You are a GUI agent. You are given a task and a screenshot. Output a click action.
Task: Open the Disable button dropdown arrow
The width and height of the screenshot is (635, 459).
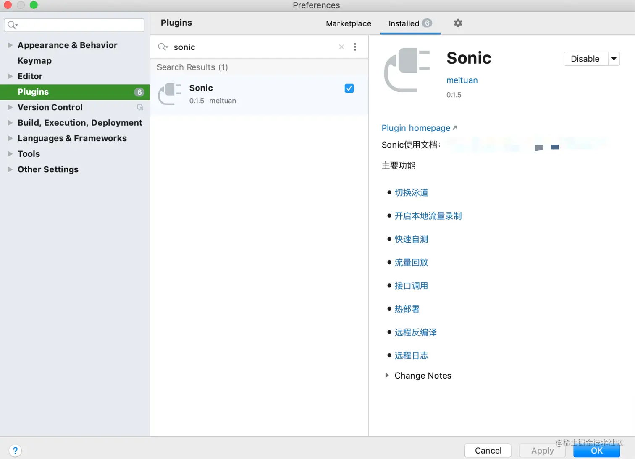click(x=614, y=59)
